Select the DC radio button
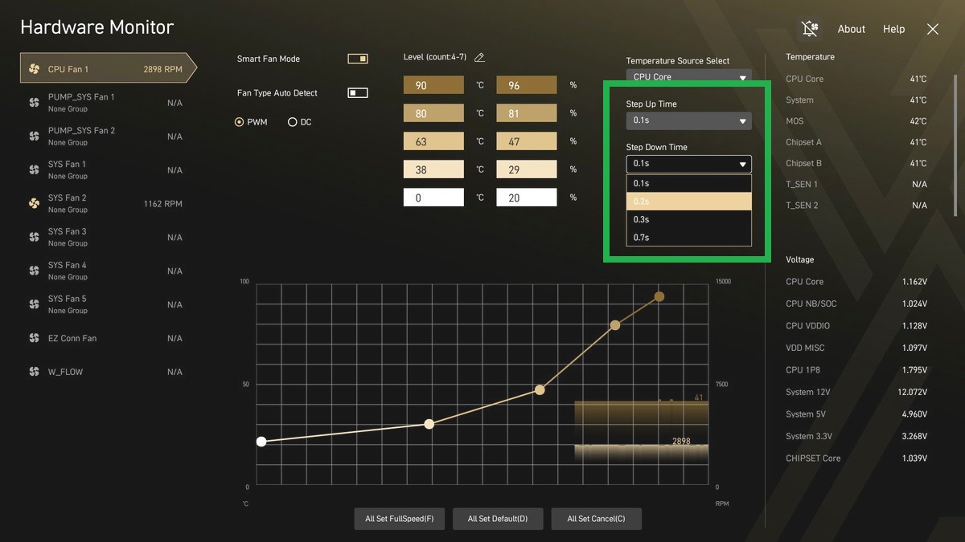The height and width of the screenshot is (542, 965). click(293, 122)
